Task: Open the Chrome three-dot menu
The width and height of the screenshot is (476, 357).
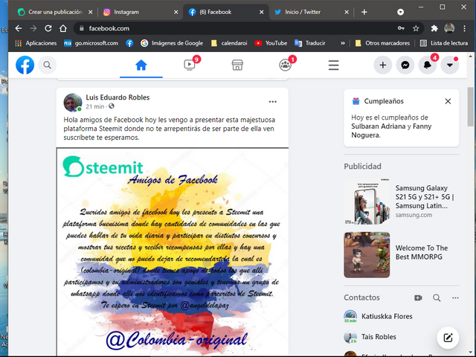Action: coord(464,28)
